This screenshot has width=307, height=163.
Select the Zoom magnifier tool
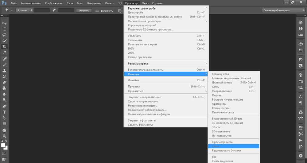point(4,136)
